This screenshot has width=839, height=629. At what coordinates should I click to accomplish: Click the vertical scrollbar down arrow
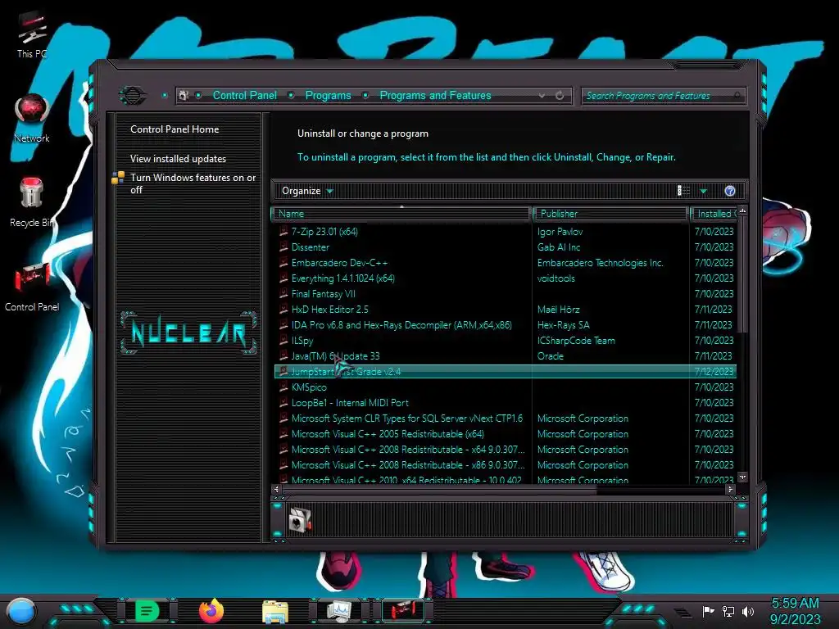[x=742, y=477]
